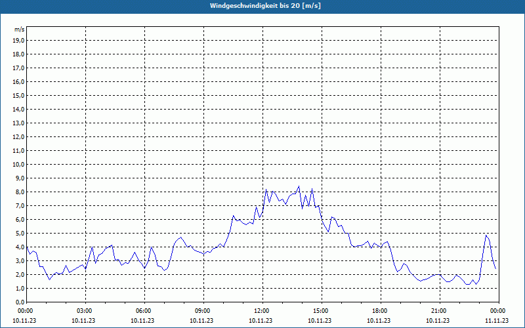
Task: Click the 12,0 axis value
Action: [x=18, y=137]
